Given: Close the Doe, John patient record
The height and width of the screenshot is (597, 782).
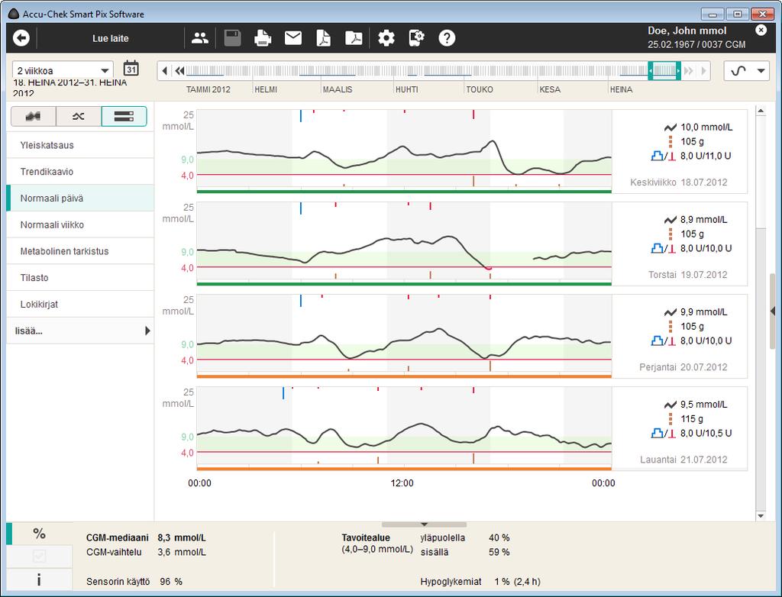Looking at the screenshot, I should click(761, 30).
